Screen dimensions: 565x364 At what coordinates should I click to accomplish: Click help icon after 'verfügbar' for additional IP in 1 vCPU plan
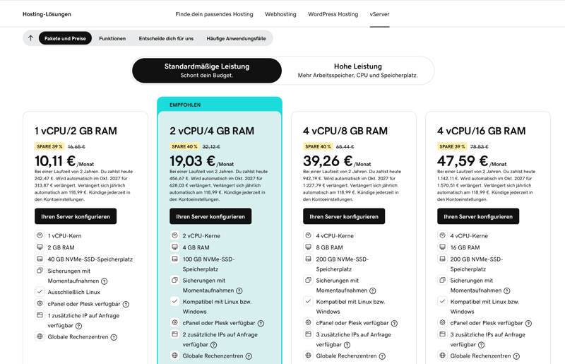click(78, 326)
